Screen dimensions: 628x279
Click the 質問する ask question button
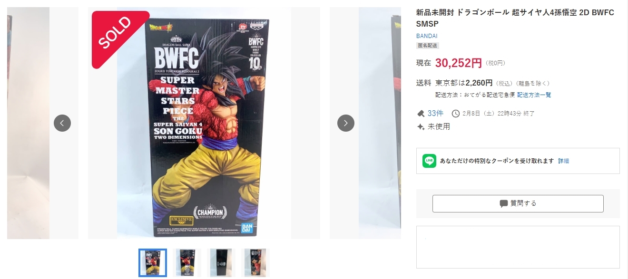[x=518, y=203]
